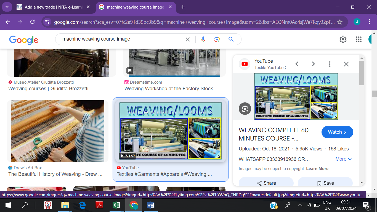Open Adobe Acrobat from the taskbar
The width and height of the screenshot is (377, 212).
tap(99, 205)
